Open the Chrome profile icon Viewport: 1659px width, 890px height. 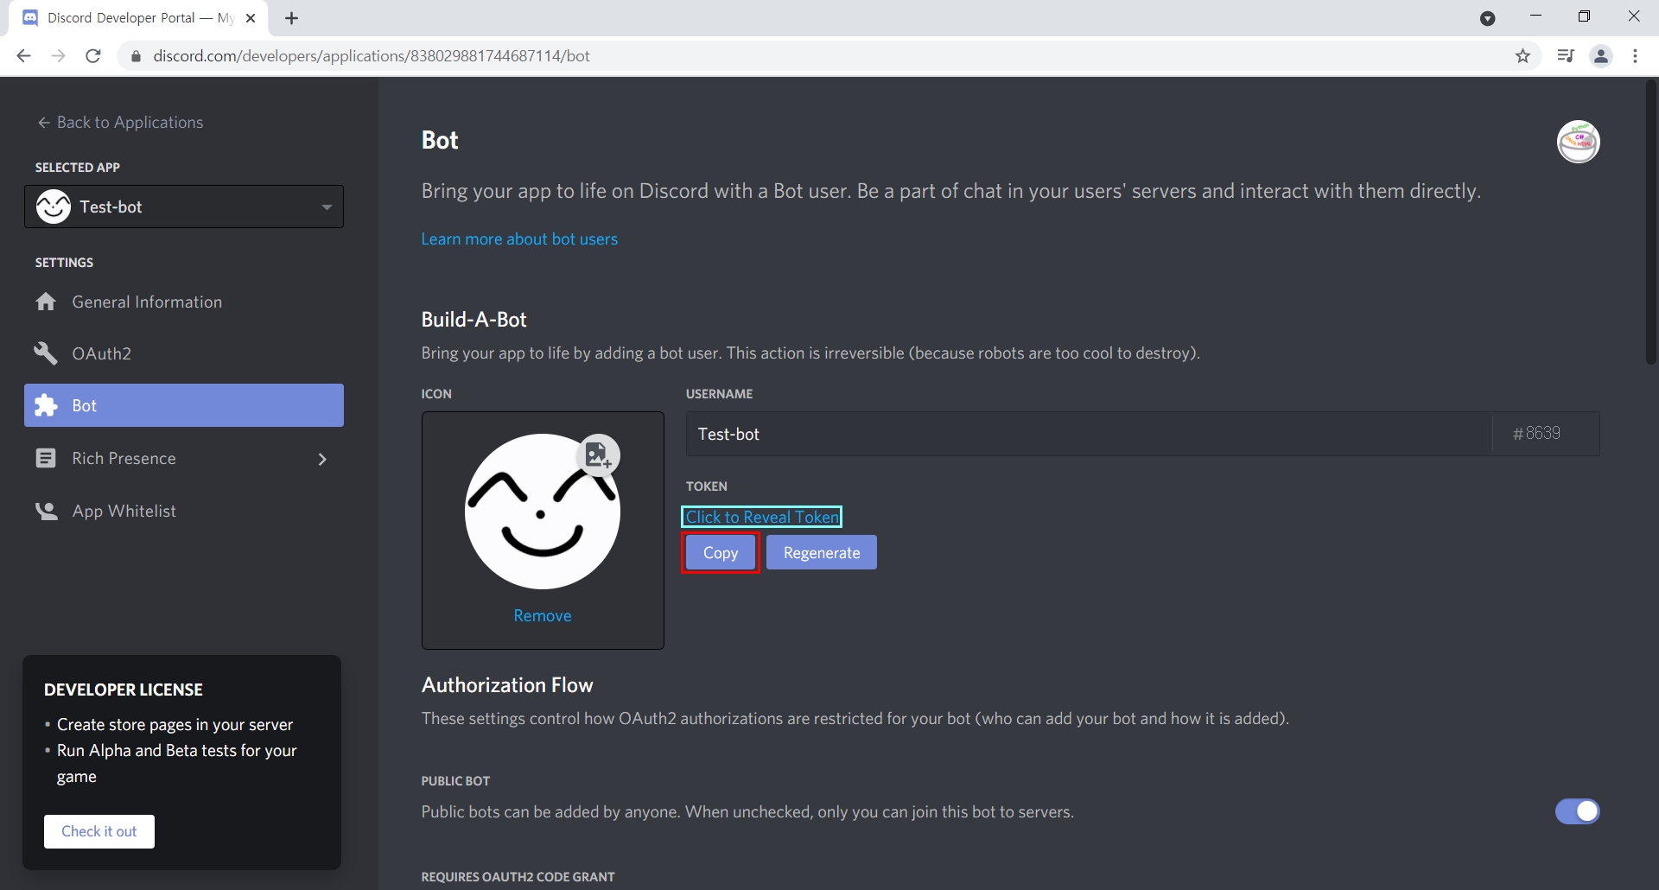(x=1601, y=56)
